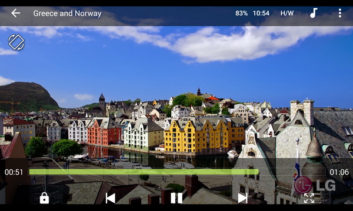The image size is (353, 211).
Task: Tap the 01:06 total duration label
Action: (339, 172)
